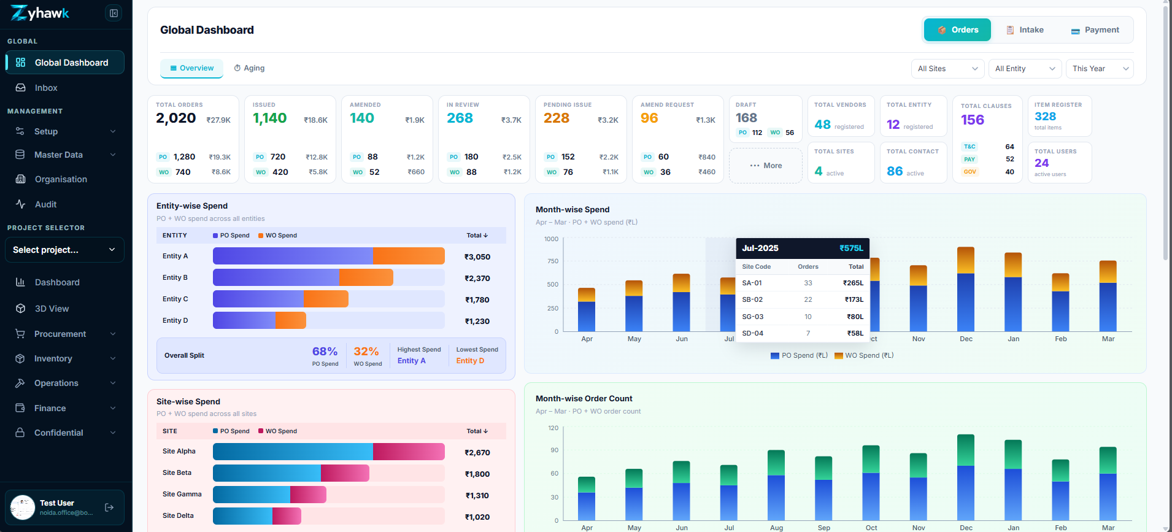Click the Payment card icon

1075,31
